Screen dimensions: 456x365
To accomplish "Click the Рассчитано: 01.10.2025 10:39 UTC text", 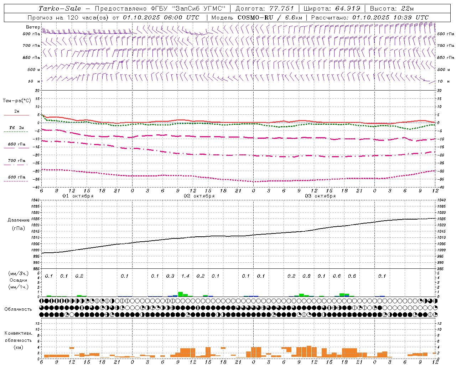I will coord(369,17).
